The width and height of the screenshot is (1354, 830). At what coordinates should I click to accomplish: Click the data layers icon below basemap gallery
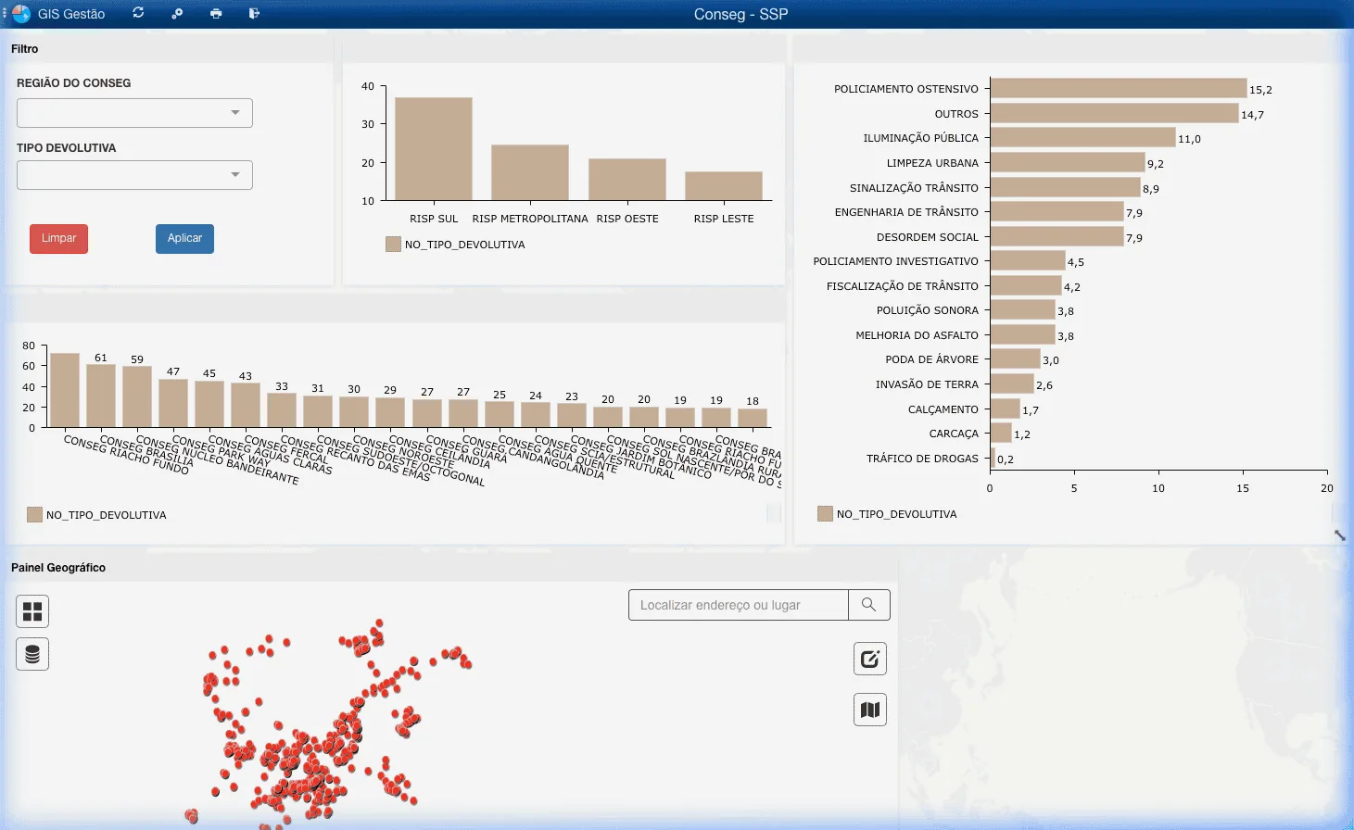click(32, 653)
